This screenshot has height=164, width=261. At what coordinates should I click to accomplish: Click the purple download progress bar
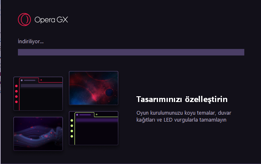click(x=131, y=52)
